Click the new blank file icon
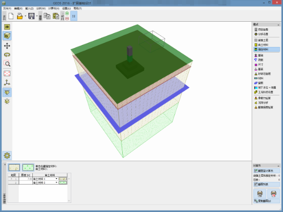Screen dimensions: 283x212 [x=11, y=16]
